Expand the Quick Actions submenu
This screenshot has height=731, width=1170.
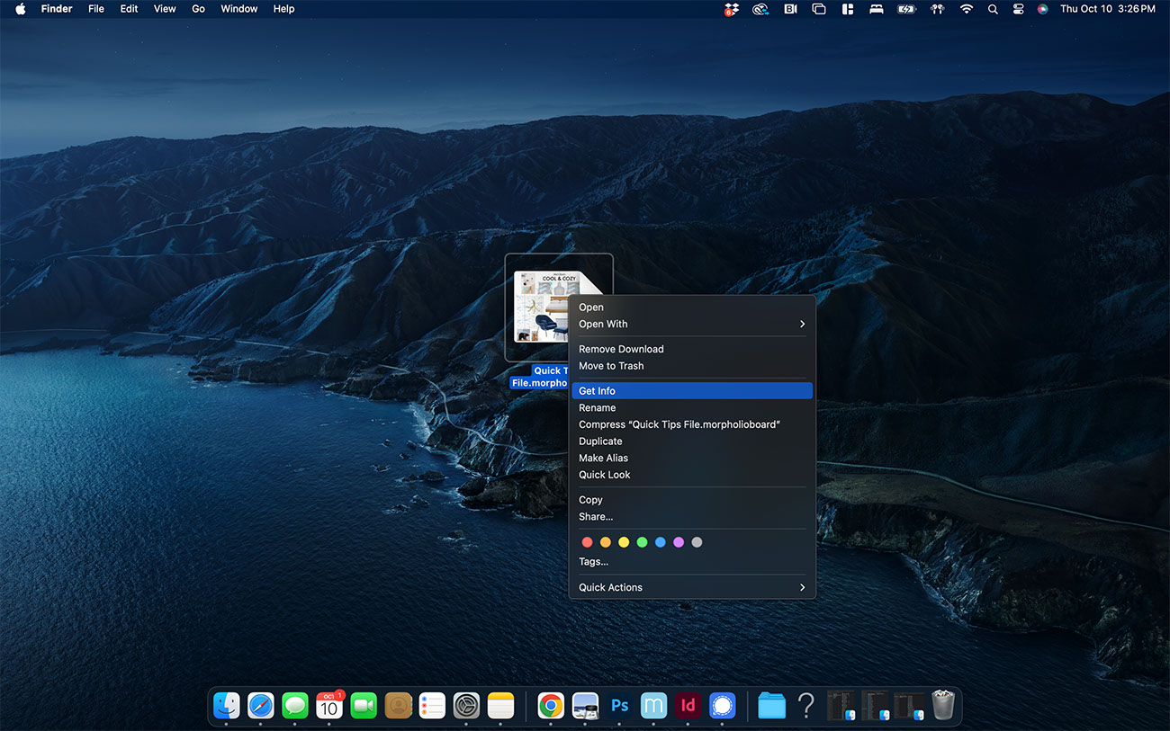(691, 587)
